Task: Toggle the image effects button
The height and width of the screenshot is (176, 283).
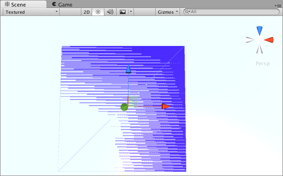Action: [123, 12]
